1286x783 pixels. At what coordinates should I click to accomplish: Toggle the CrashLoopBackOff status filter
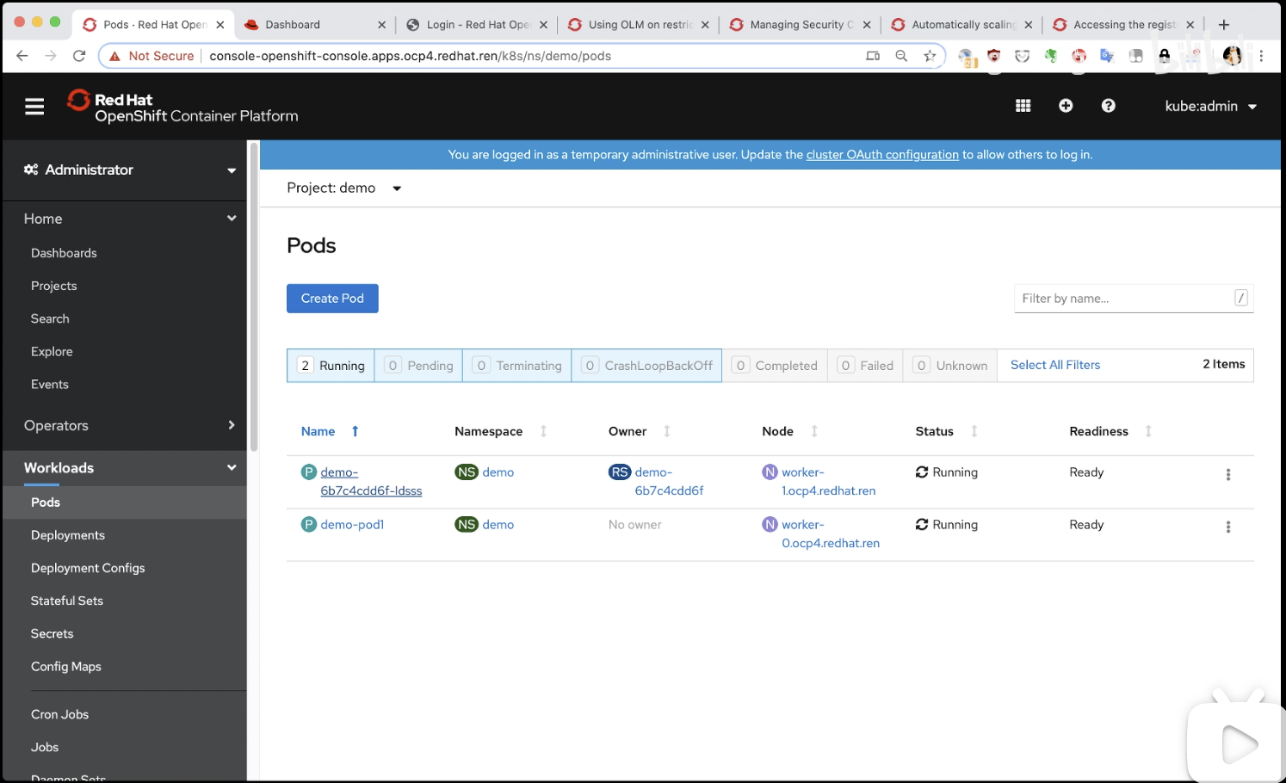[x=647, y=366]
